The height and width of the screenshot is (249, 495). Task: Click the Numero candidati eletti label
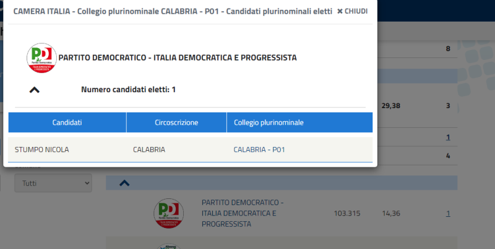[x=128, y=90]
